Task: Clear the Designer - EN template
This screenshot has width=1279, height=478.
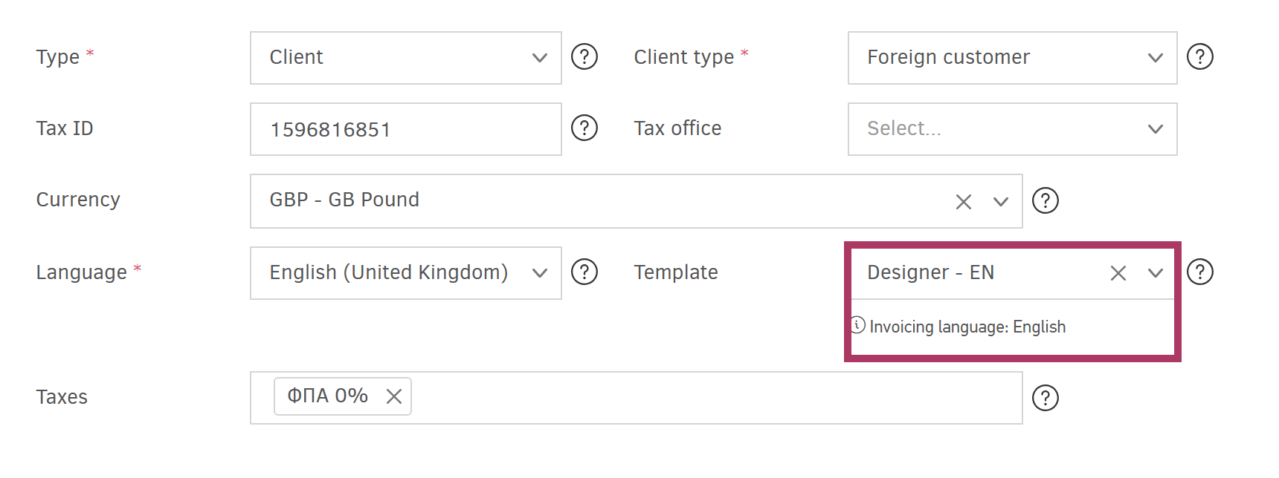Action: pos(1118,272)
